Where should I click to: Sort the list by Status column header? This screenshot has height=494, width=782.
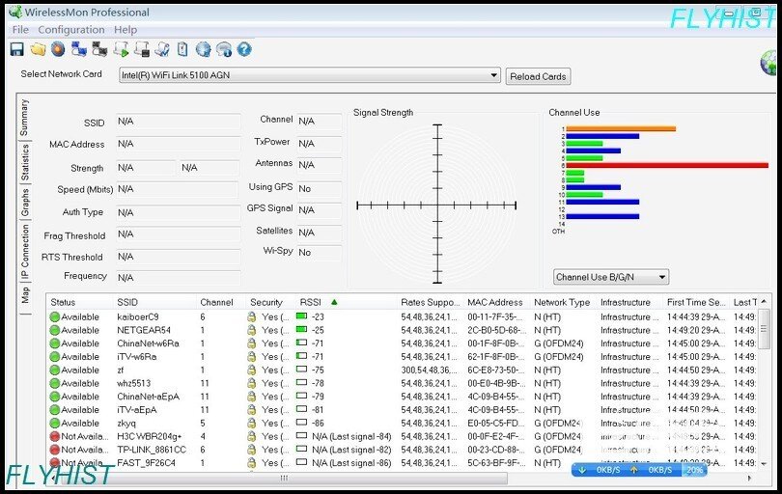point(63,302)
